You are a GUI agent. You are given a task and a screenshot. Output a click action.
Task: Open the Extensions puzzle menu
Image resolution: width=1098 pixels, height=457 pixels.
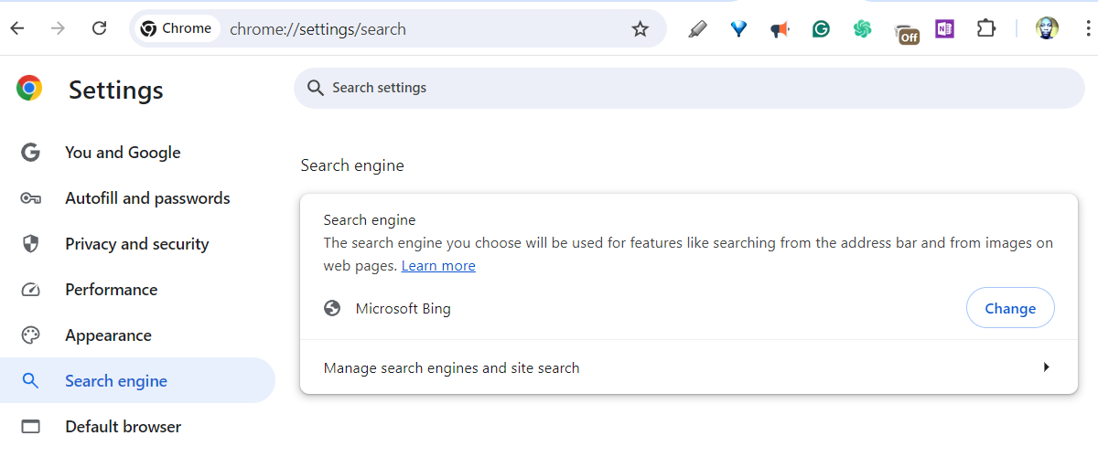[985, 29]
